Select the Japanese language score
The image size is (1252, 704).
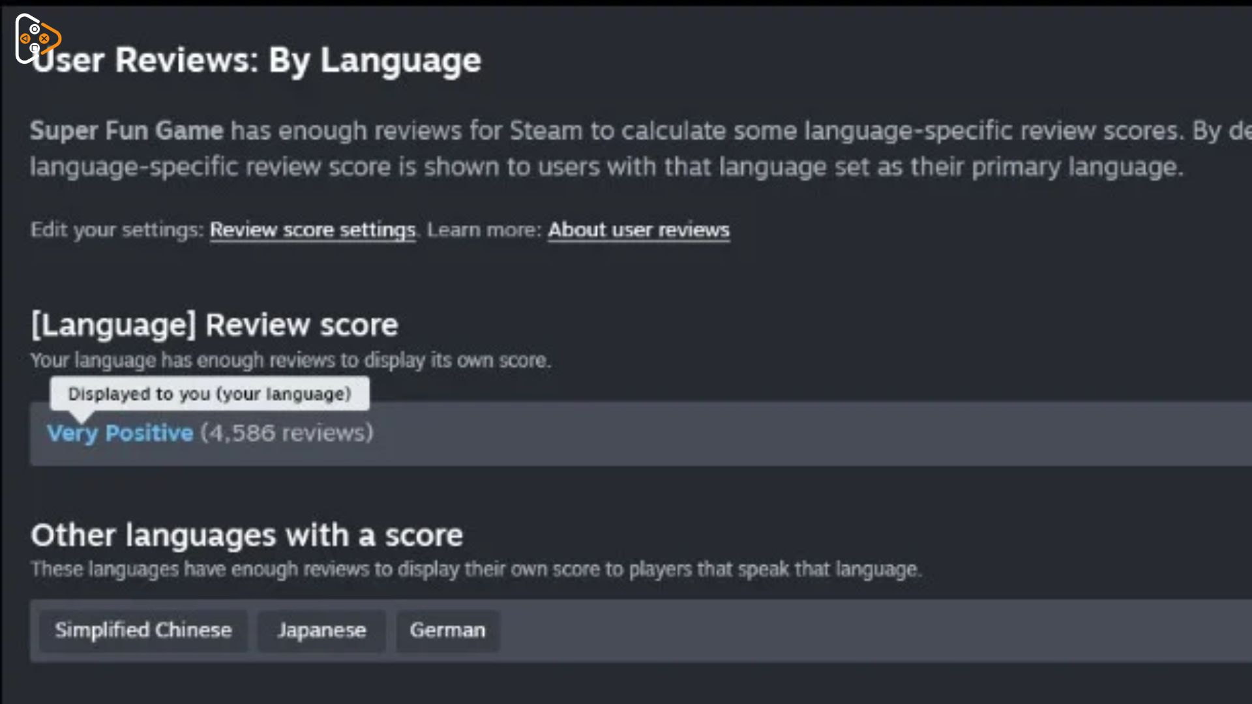tap(321, 630)
